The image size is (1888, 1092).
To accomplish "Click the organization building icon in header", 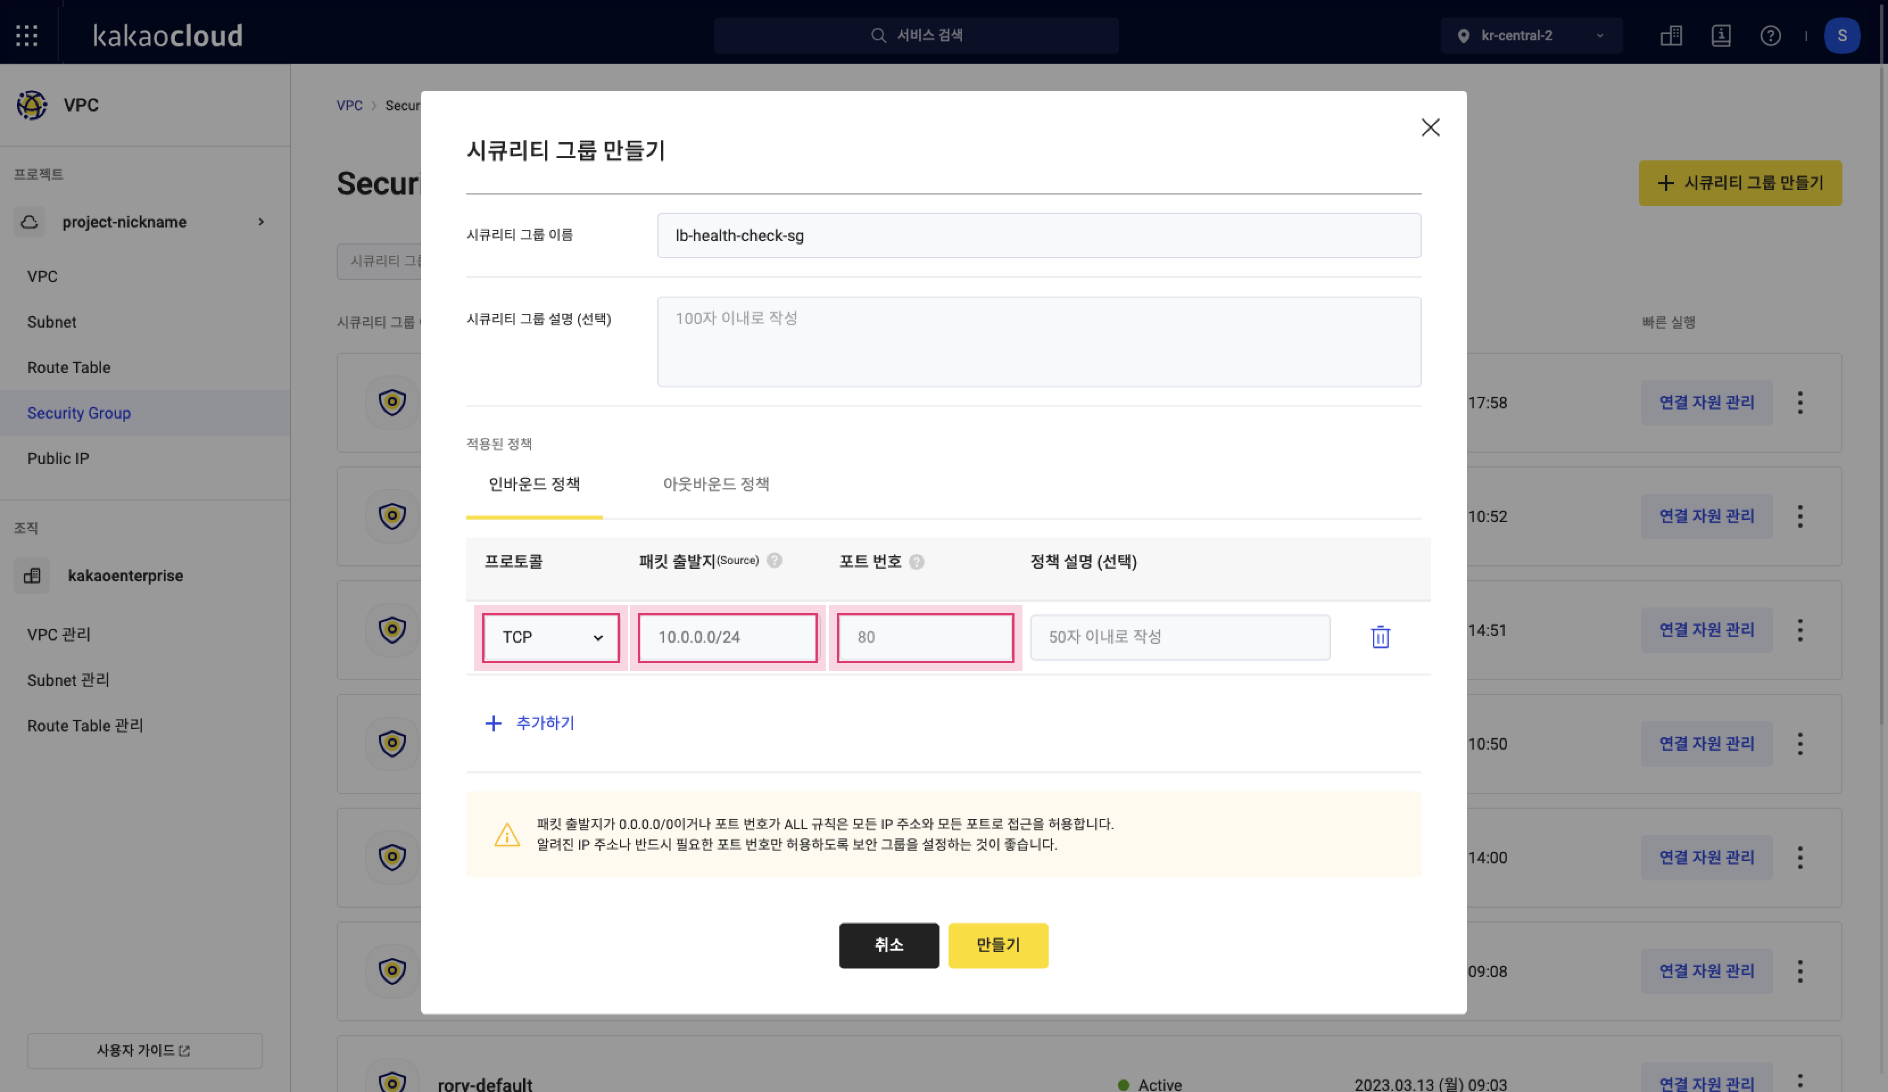I will (1671, 35).
